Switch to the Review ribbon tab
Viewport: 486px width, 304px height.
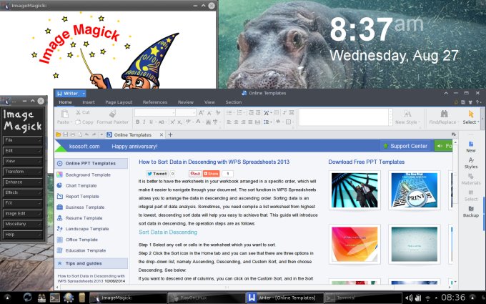(186, 102)
